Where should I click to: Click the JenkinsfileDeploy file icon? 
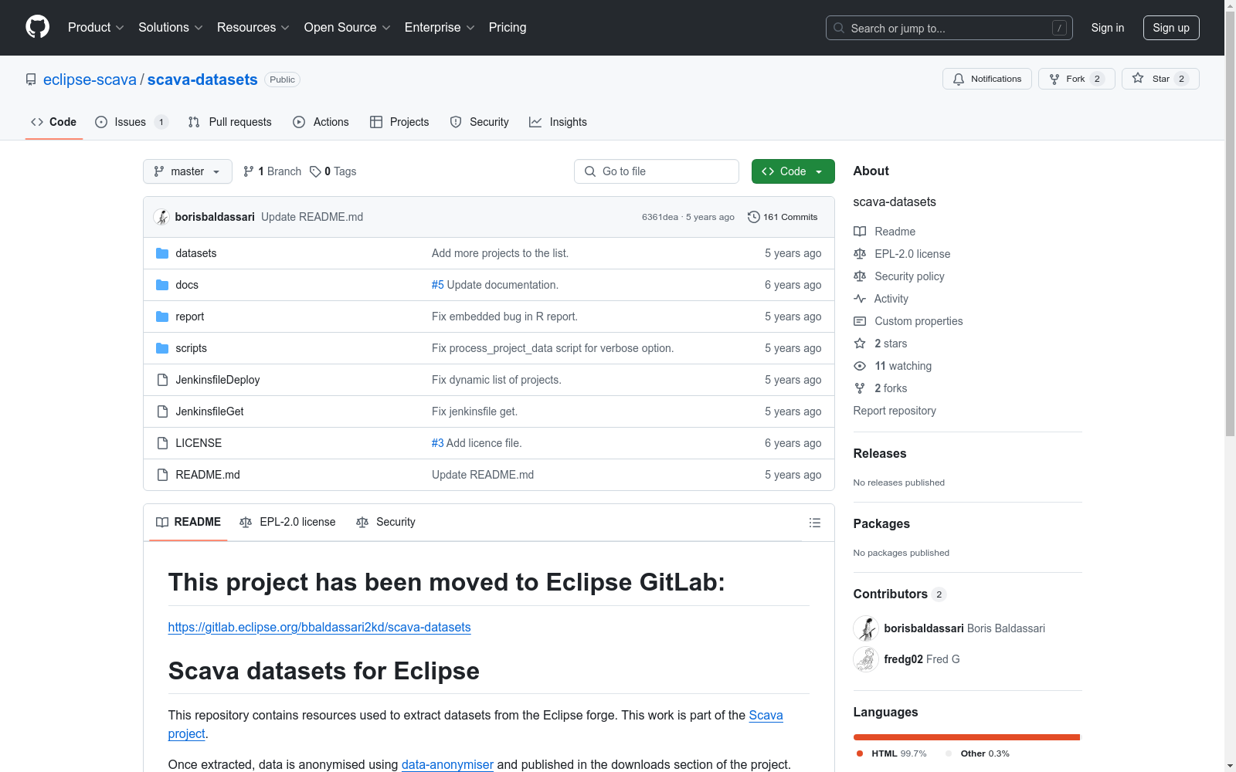(x=162, y=380)
